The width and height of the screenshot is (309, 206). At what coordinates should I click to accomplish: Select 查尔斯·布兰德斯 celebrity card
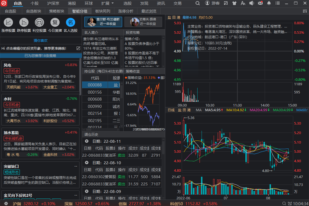[x=103, y=22]
